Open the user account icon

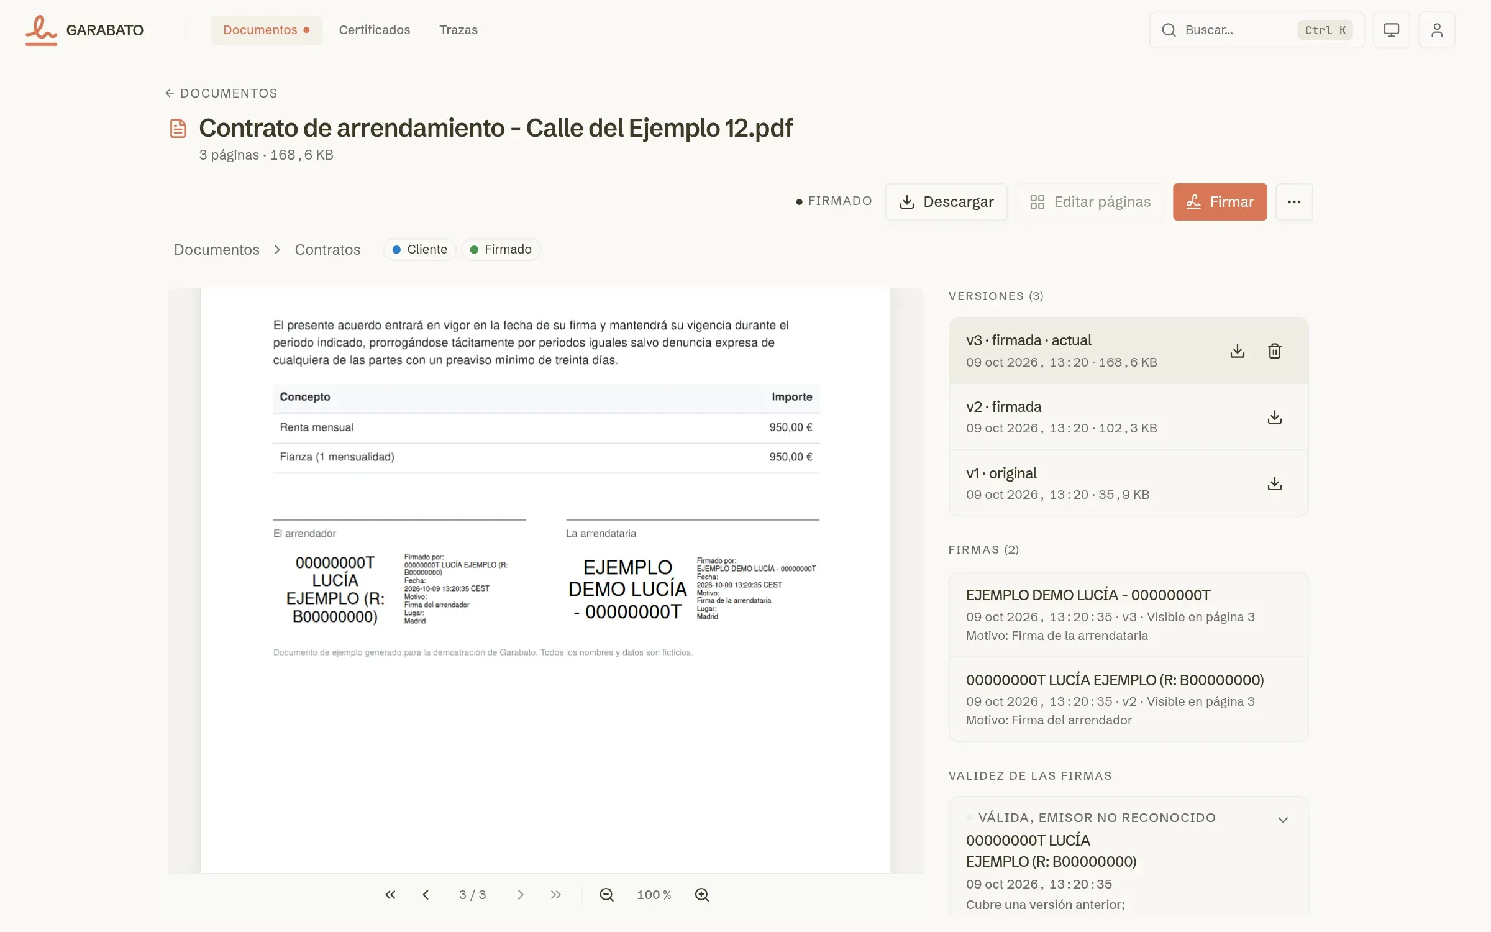(x=1436, y=30)
